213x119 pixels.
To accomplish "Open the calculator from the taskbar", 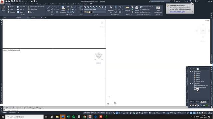I will [x=79, y=117].
